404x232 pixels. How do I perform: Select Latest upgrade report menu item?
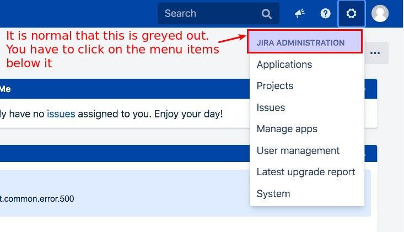pyautogui.click(x=307, y=172)
